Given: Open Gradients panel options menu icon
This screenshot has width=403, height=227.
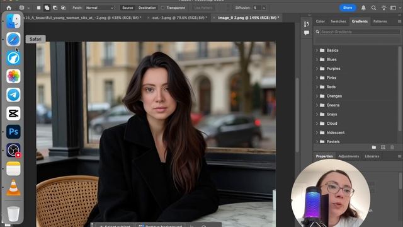Looking at the screenshot, I should point(399,21).
